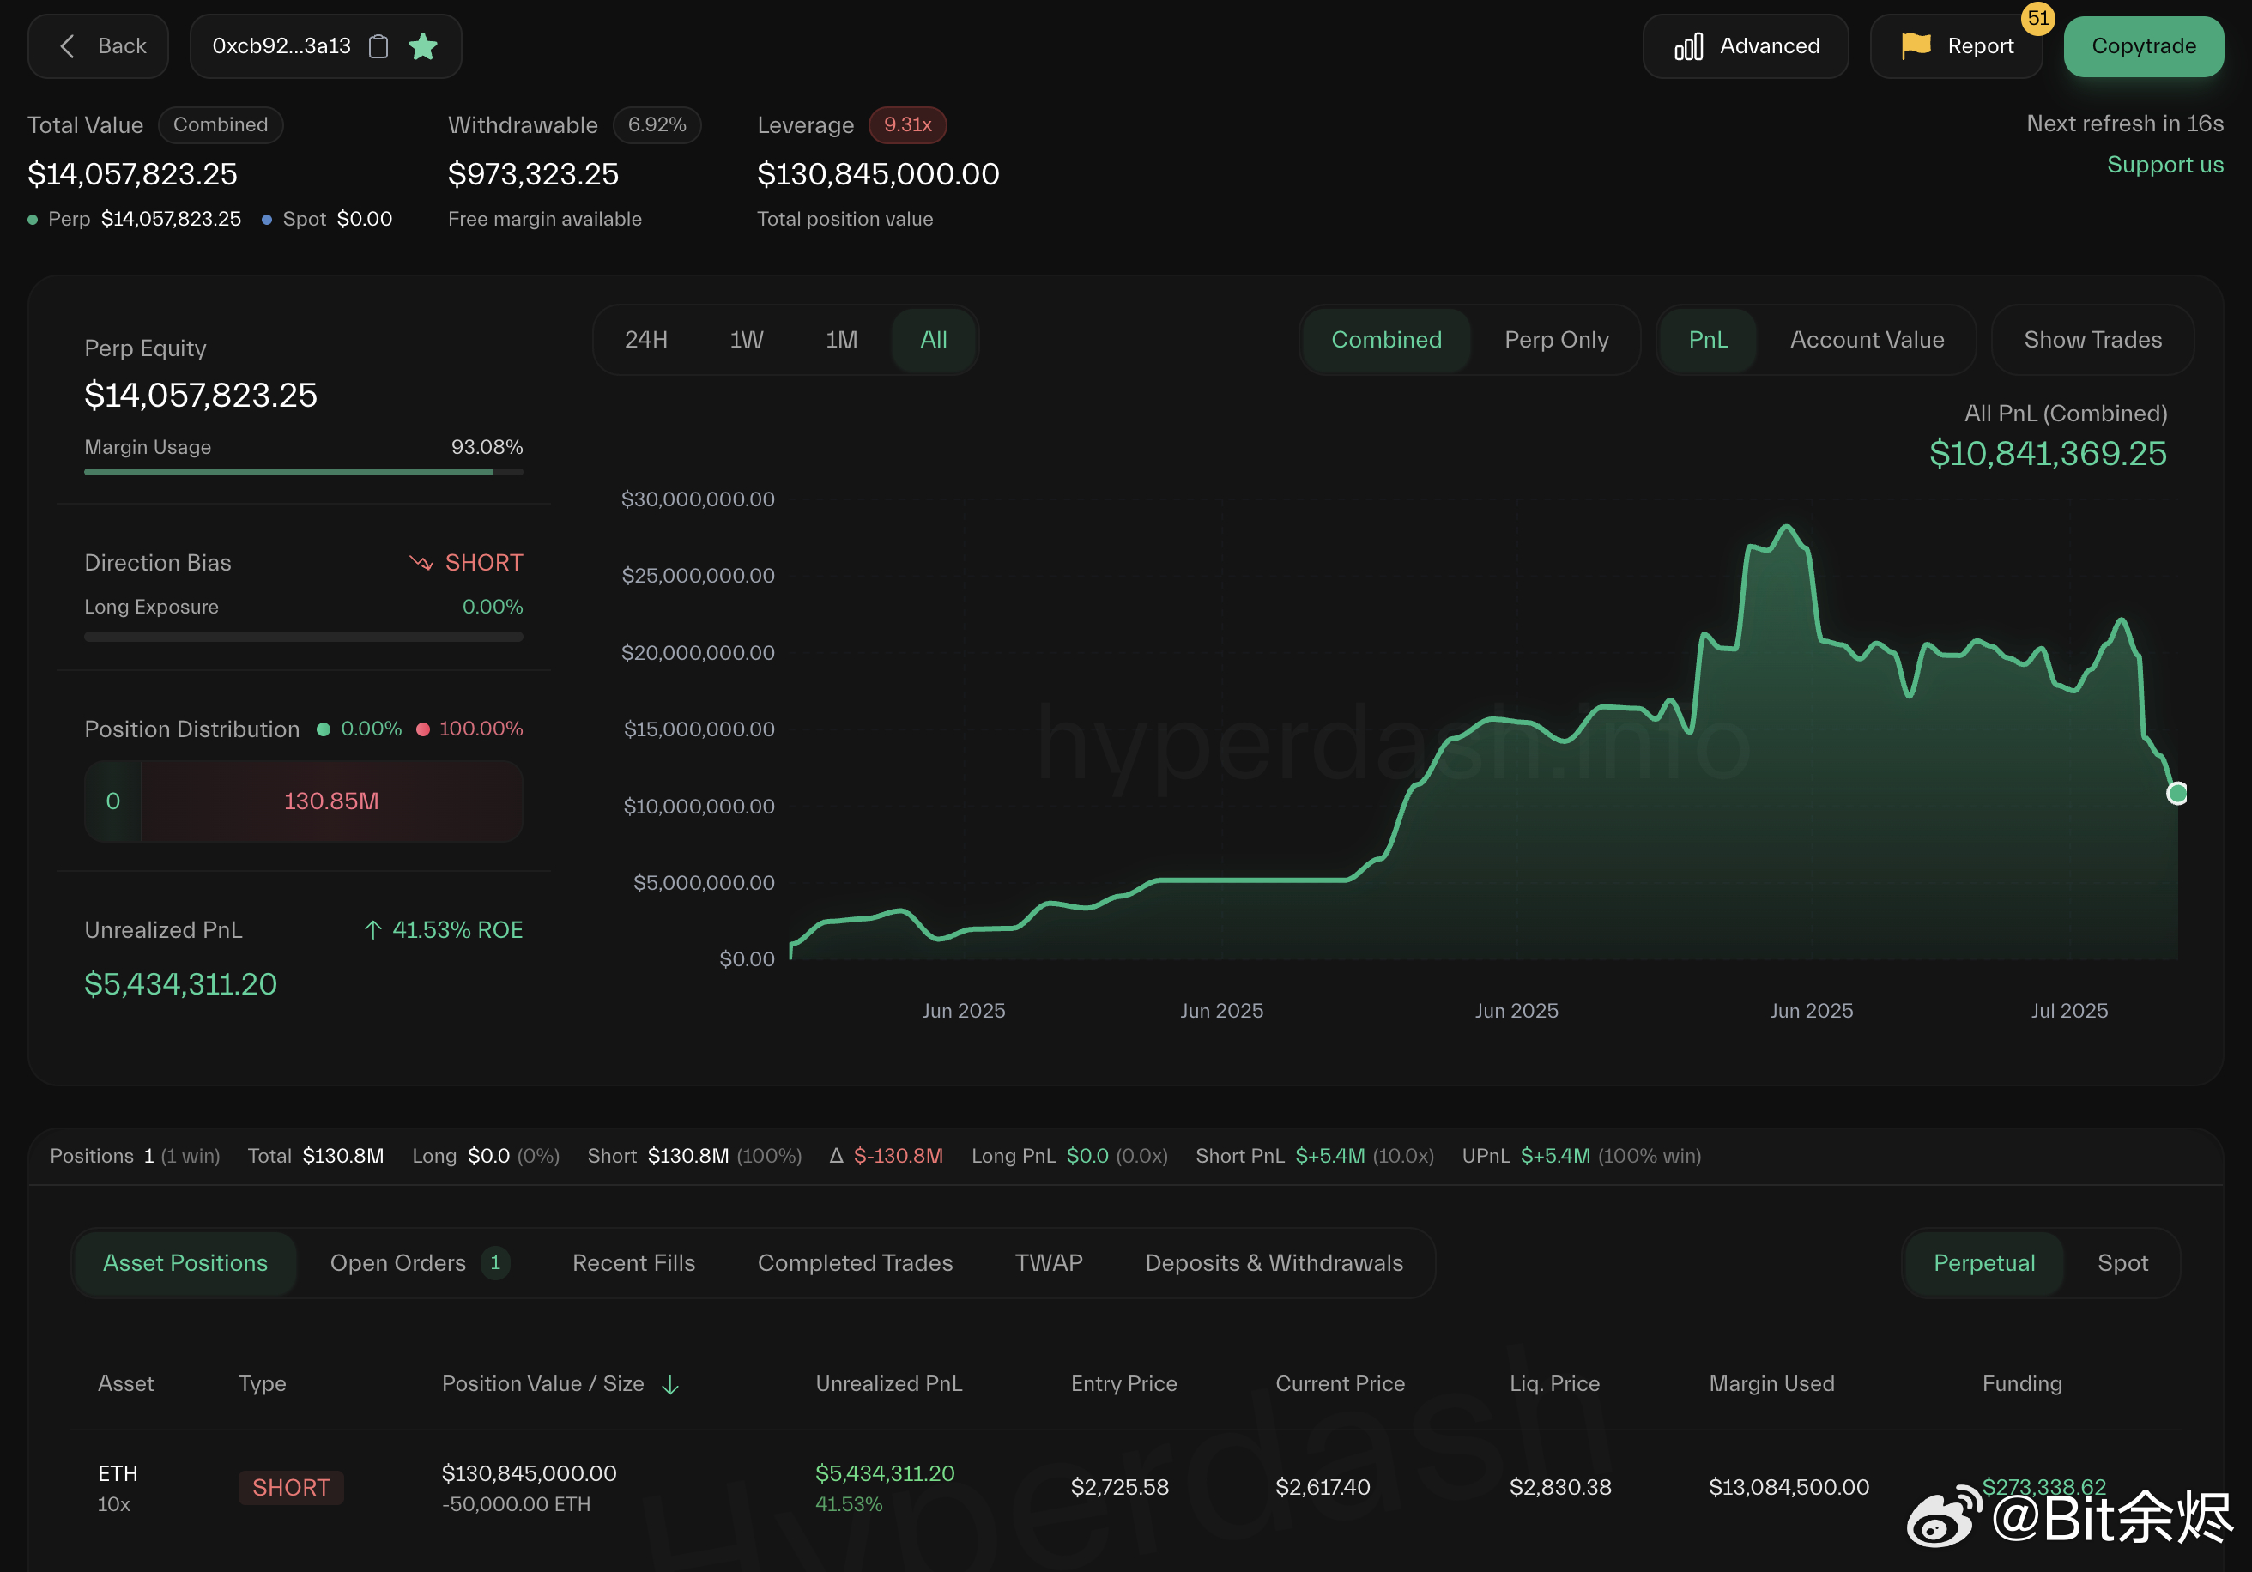Show PnL on the chart

(1708, 339)
